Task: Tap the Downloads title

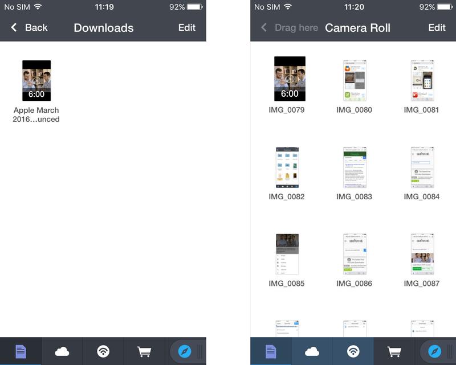Action: 104,28
